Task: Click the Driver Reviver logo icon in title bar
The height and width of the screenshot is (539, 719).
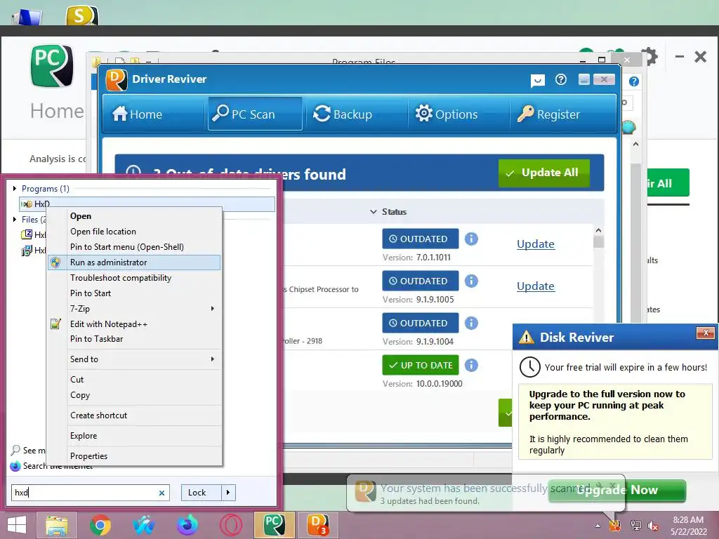Action: point(117,80)
